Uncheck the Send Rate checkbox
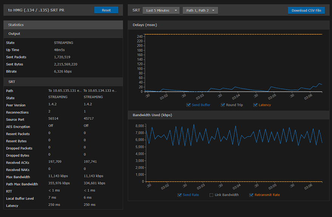The image size is (332, 217). pyautogui.click(x=180, y=195)
